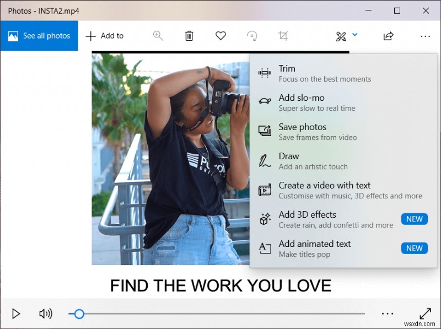
Task: Open the top toolbar more options menu
Action: [425, 36]
